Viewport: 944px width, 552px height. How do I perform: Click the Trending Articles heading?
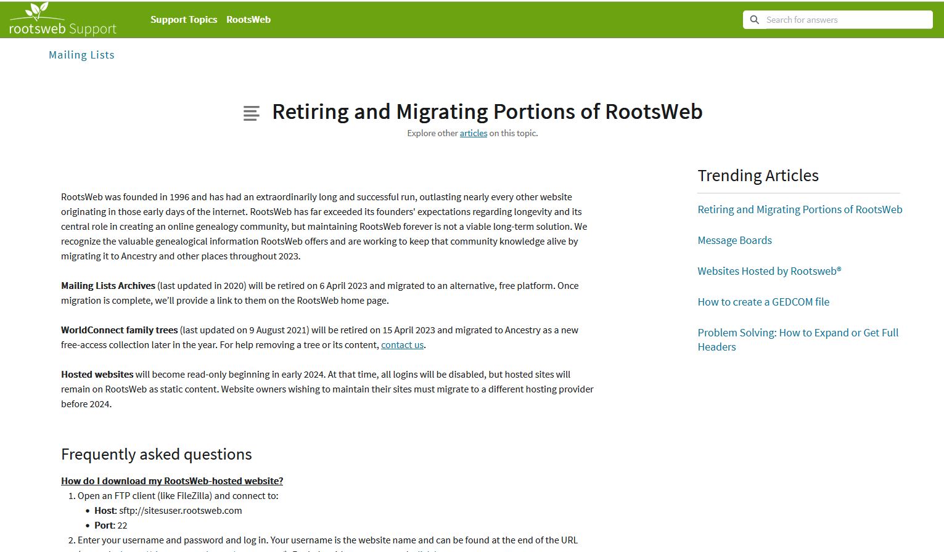[758, 176]
